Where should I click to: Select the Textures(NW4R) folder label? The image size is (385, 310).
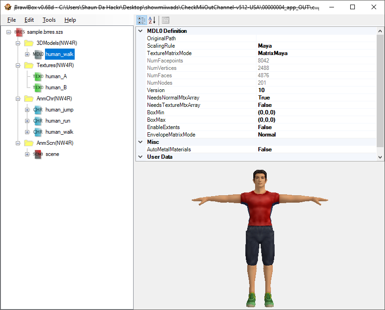[55, 65]
